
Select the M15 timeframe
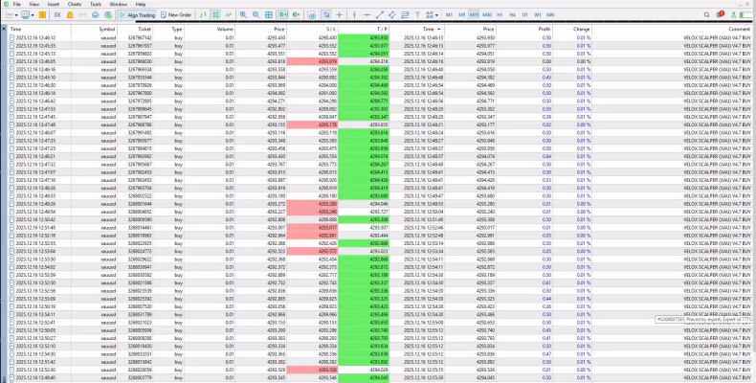475,15
